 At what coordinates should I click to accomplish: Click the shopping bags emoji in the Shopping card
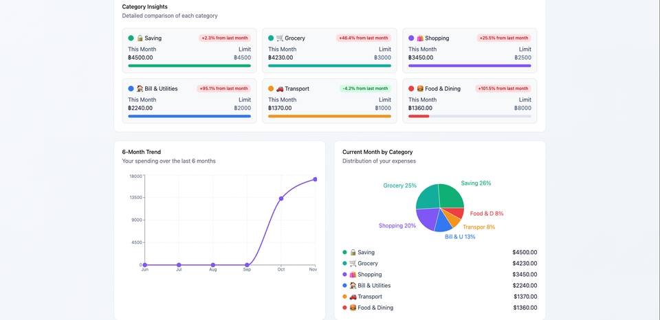click(420, 38)
